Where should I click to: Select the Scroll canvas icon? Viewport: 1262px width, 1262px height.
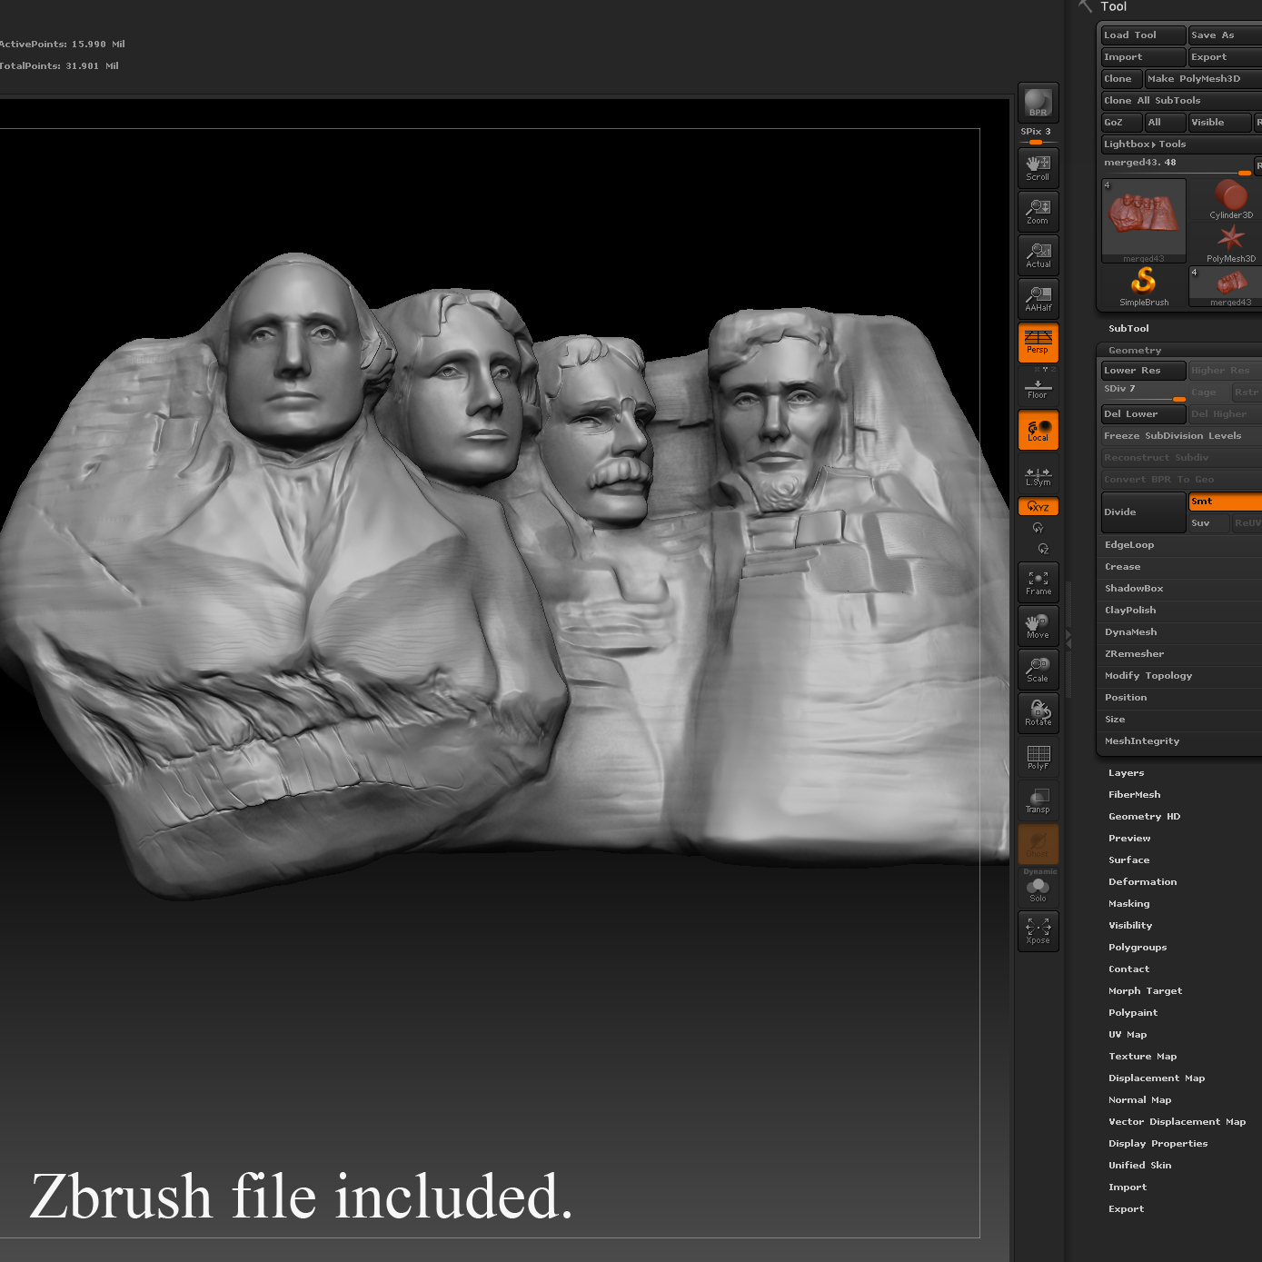point(1038,168)
